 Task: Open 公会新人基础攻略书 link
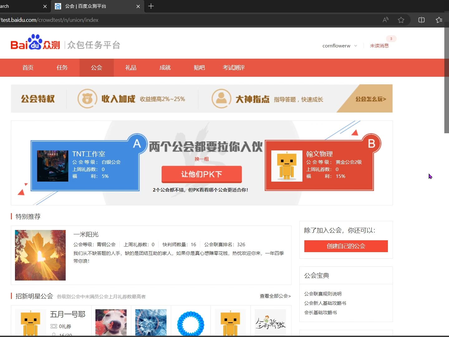325,303
